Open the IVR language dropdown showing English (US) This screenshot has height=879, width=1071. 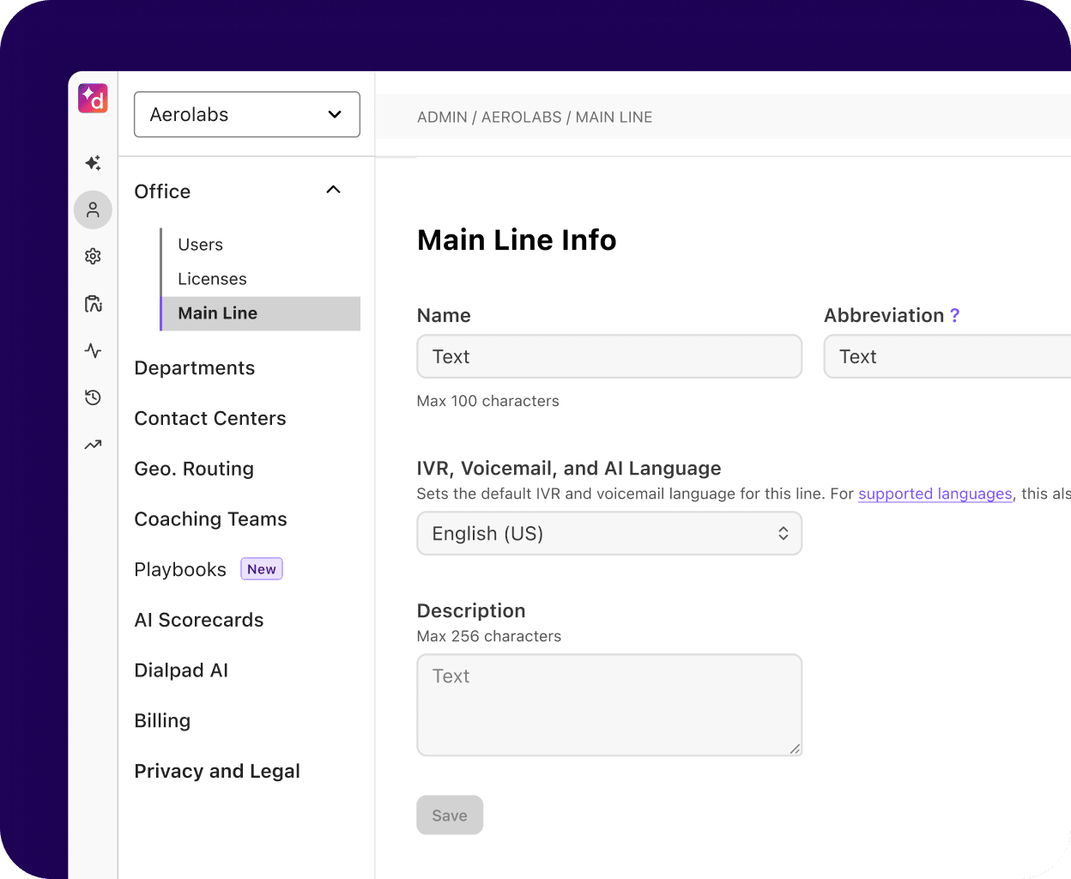click(609, 533)
